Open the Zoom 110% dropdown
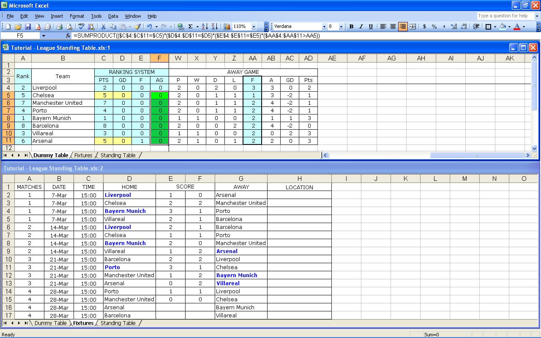 tap(254, 27)
